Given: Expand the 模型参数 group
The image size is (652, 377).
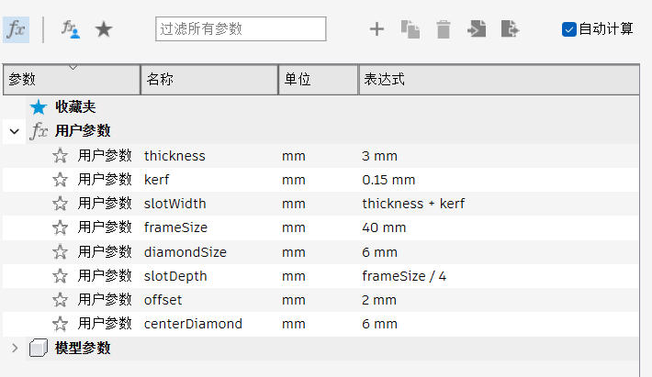Looking at the screenshot, I should point(14,348).
